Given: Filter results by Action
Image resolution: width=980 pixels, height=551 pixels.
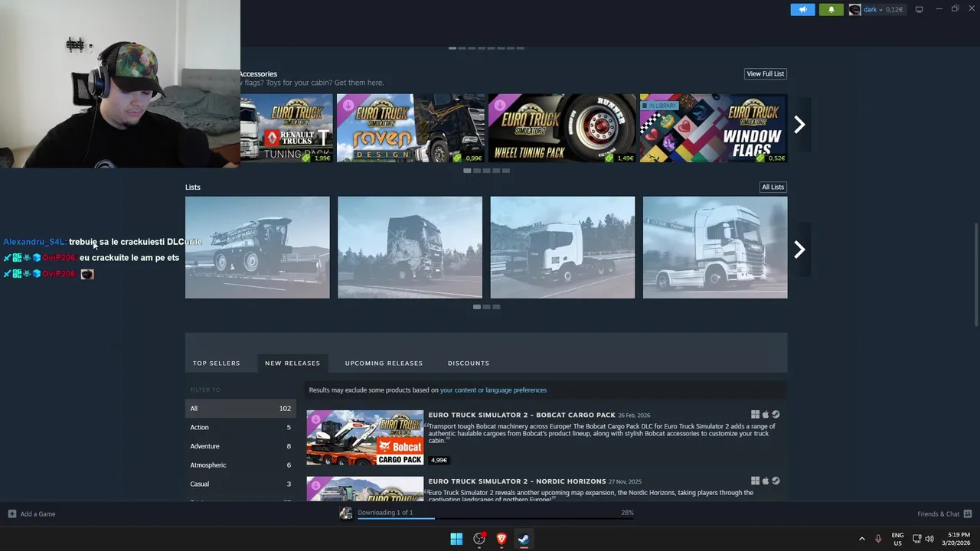Looking at the screenshot, I should click(x=240, y=427).
